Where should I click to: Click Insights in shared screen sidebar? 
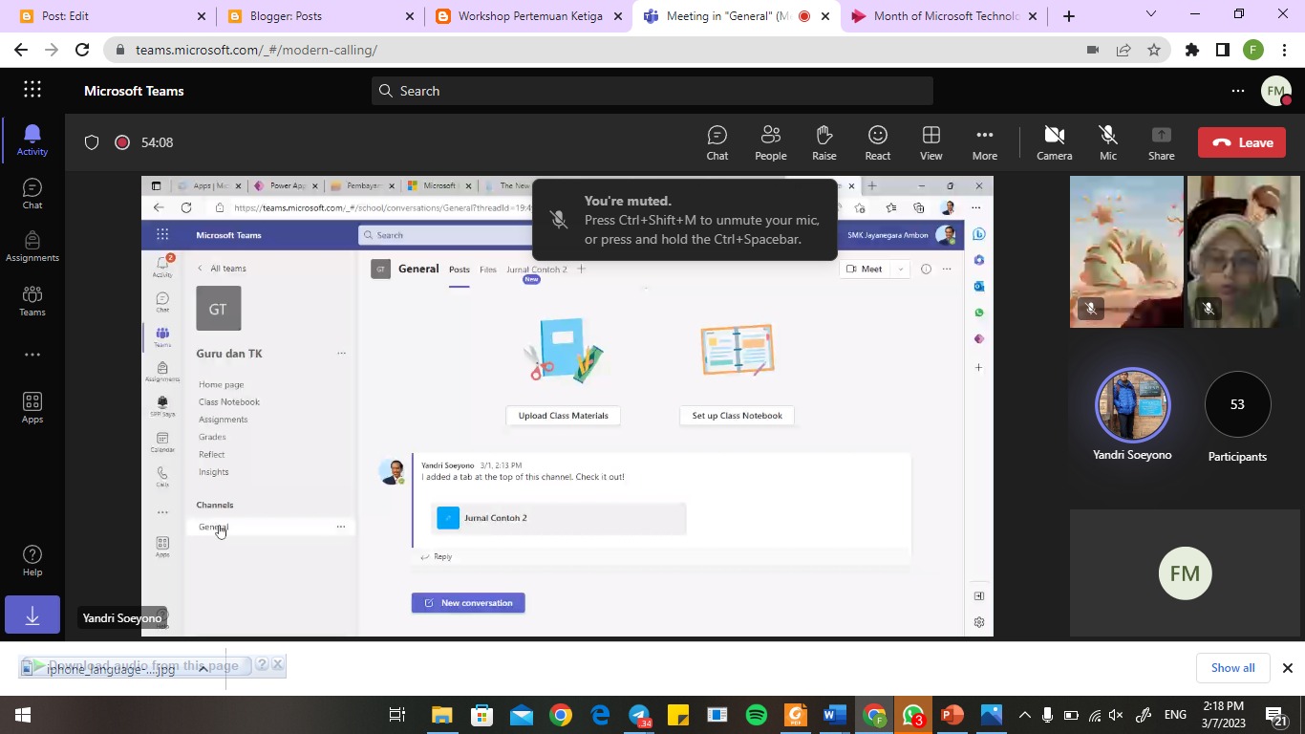[x=214, y=472]
